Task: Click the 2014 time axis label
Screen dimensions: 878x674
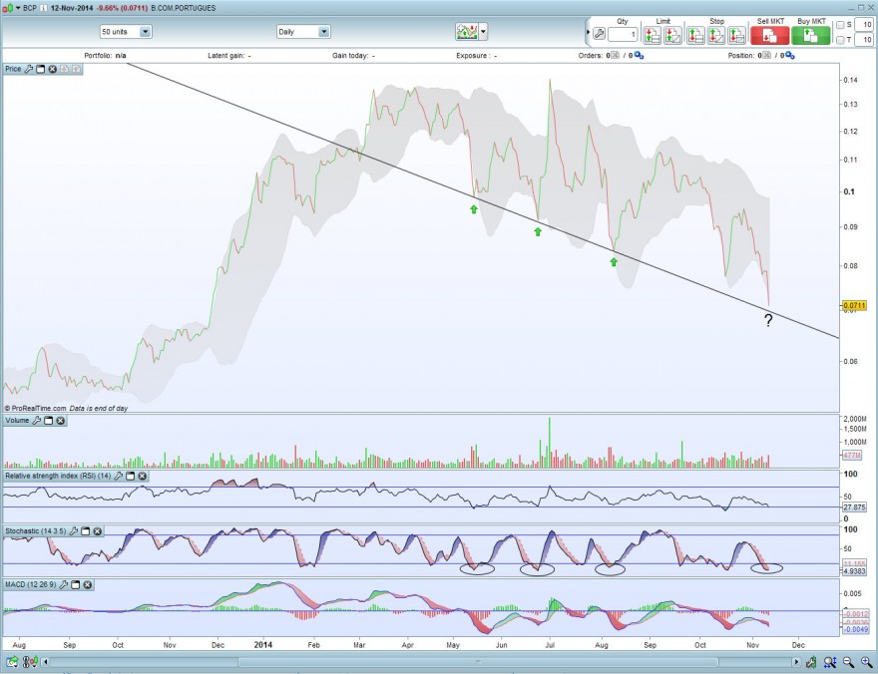Action: click(263, 645)
